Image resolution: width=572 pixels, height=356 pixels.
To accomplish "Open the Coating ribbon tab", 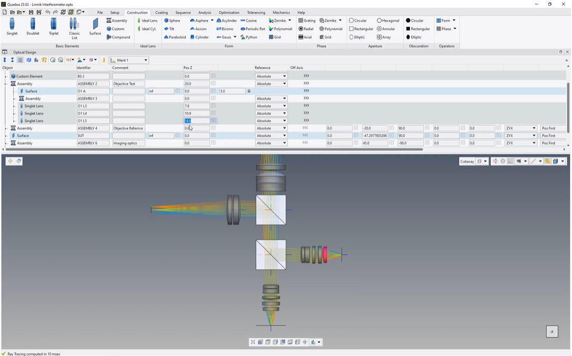I will click(161, 12).
